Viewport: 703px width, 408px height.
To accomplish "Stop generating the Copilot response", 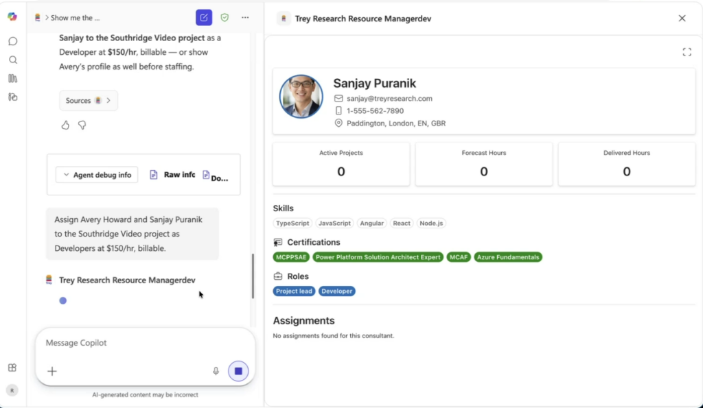I will click(x=238, y=371).
